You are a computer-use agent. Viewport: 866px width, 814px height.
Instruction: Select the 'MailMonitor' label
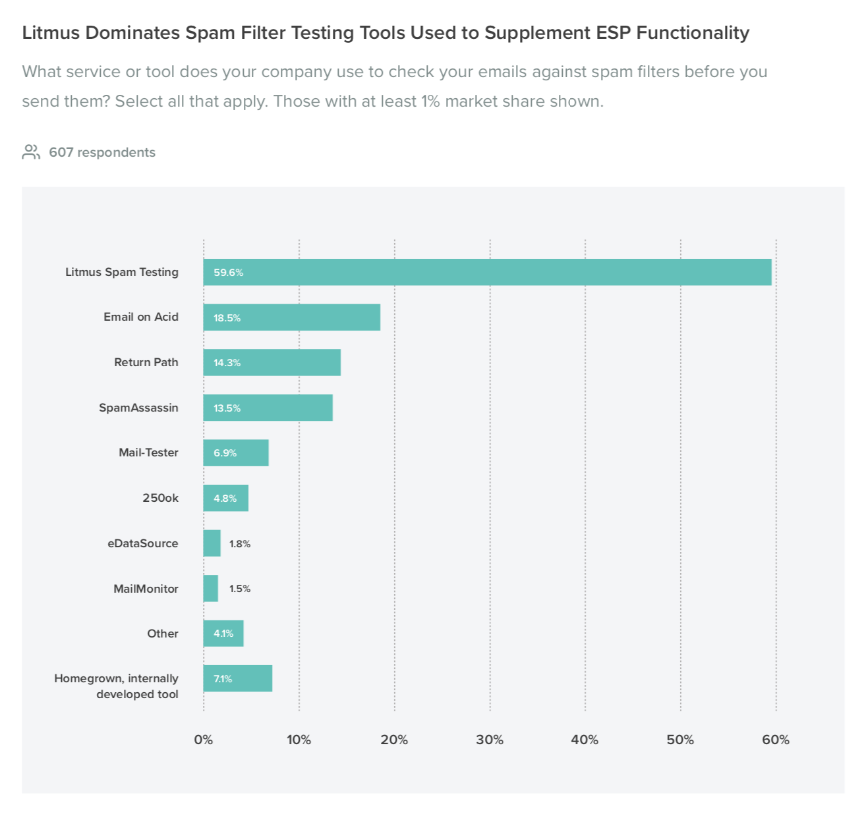146,589
